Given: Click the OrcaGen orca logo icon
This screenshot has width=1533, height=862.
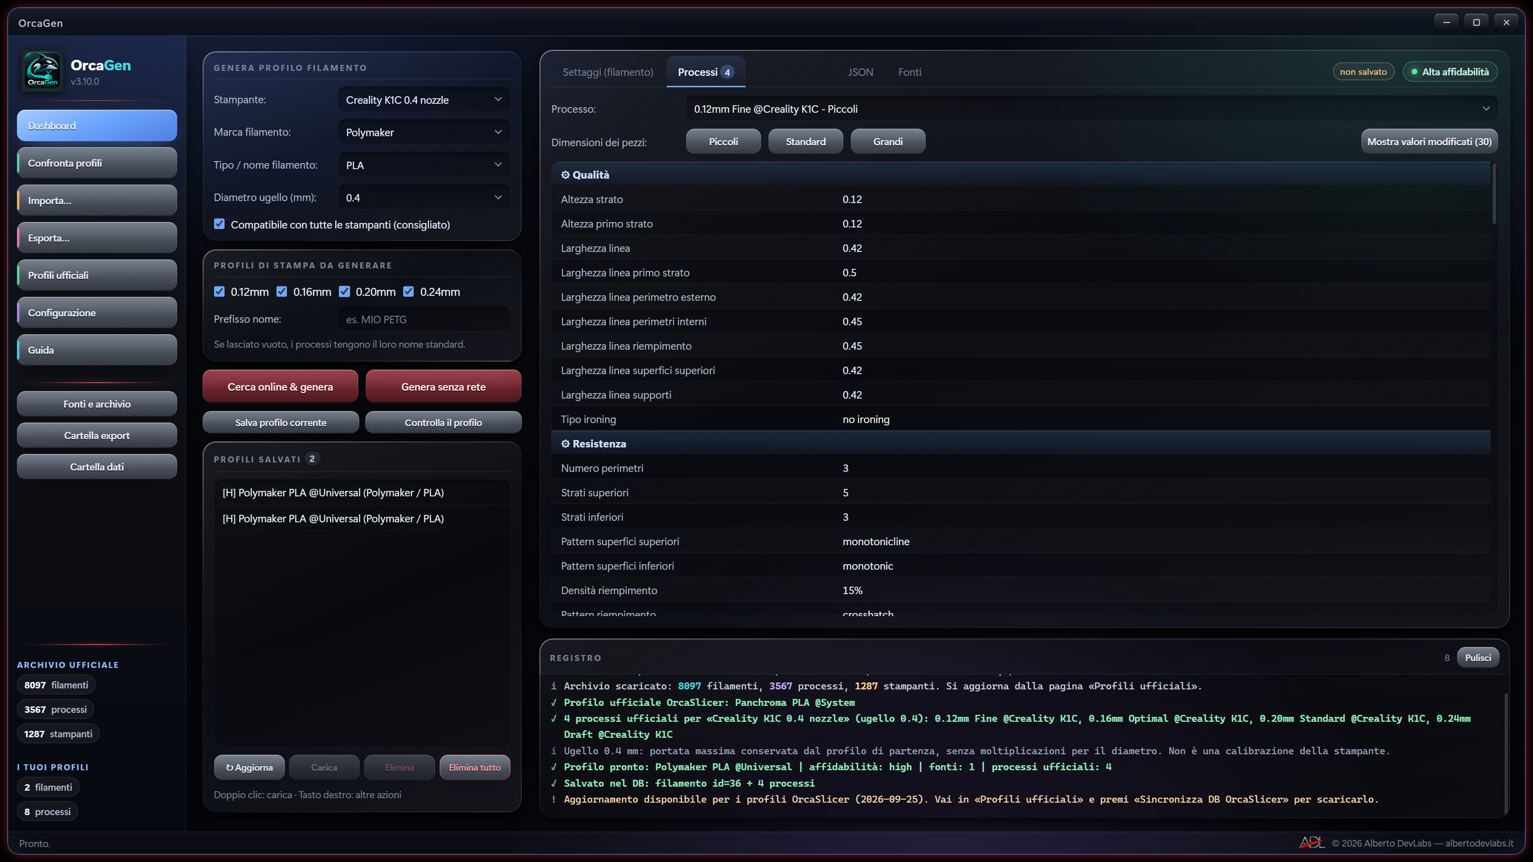Looking at the screenshot, I should (42, 71).
